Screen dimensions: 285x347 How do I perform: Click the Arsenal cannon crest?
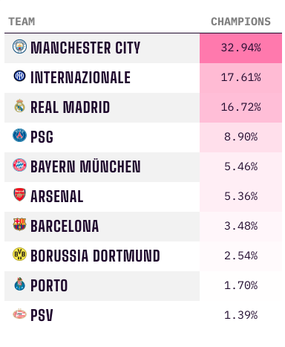[x=19, y=195]
